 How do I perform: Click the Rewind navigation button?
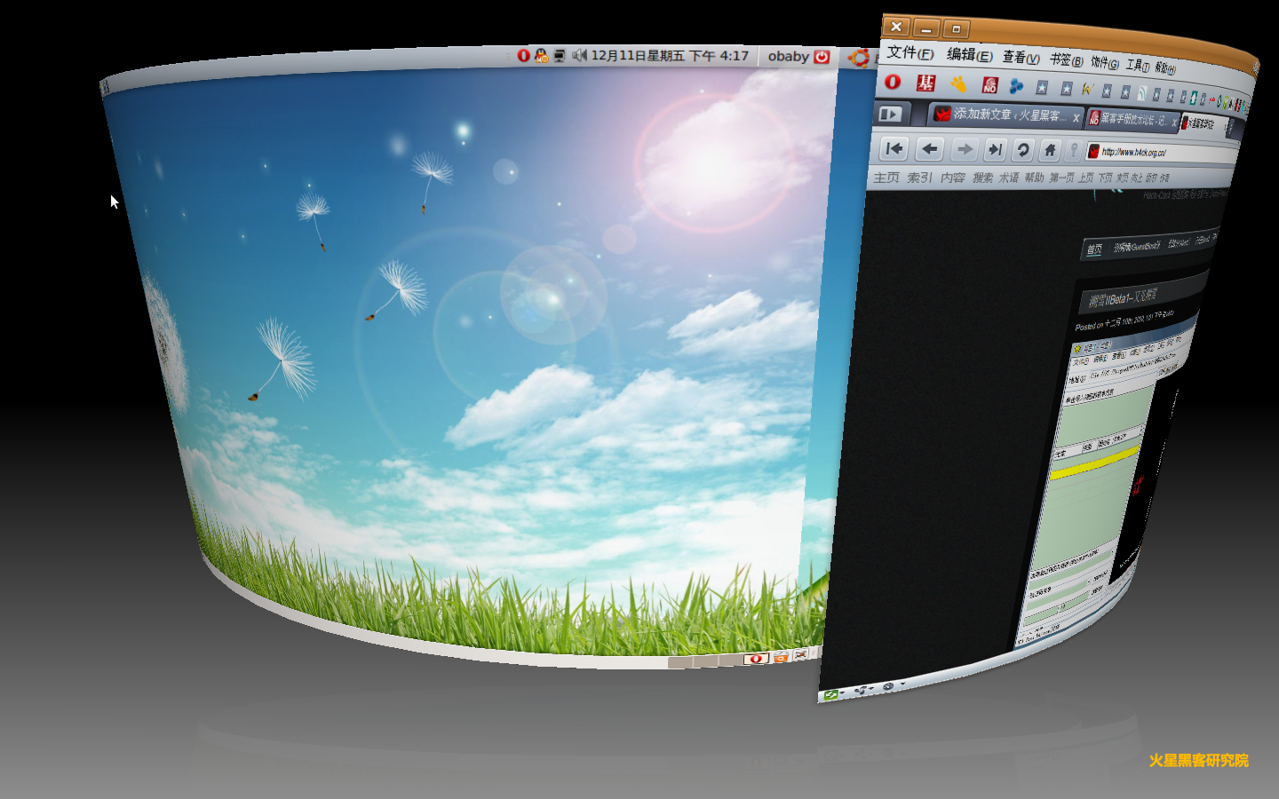tap(894, 148)
